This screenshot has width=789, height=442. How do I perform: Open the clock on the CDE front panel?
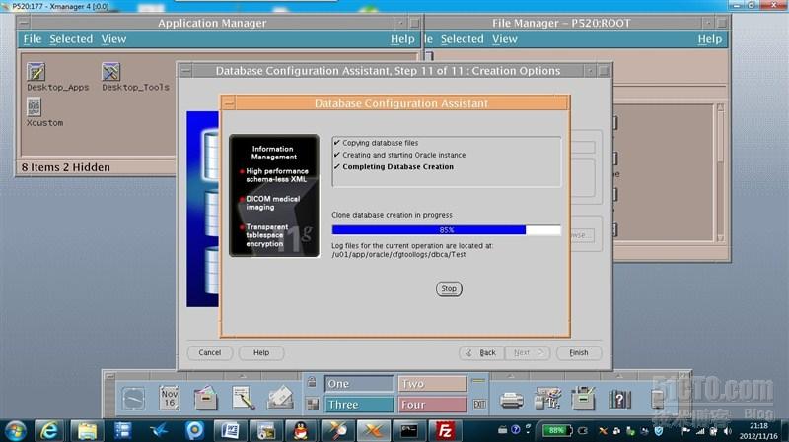[x=133, y=399]
